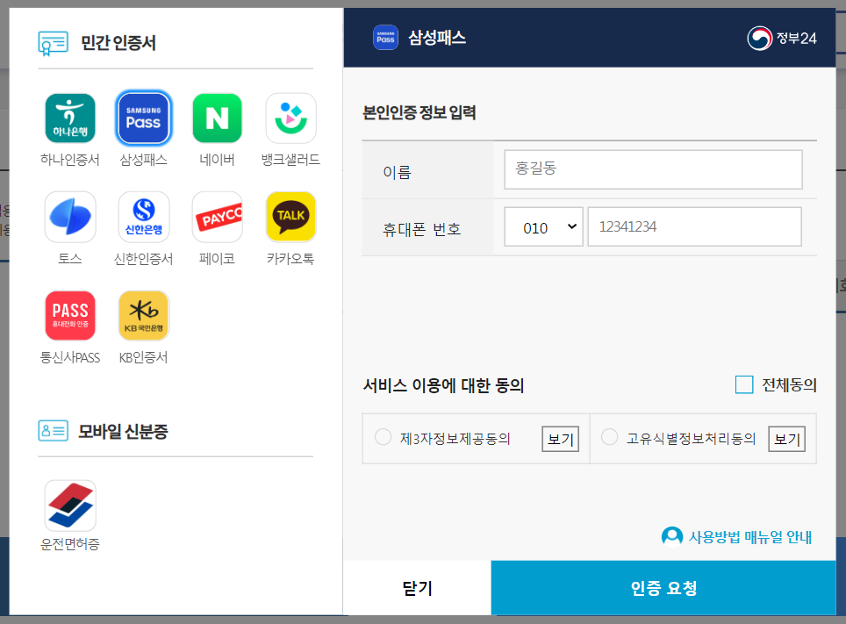Choose 카카오톡 for identity verification
This screenshot has width=846, height=624.
290,216
